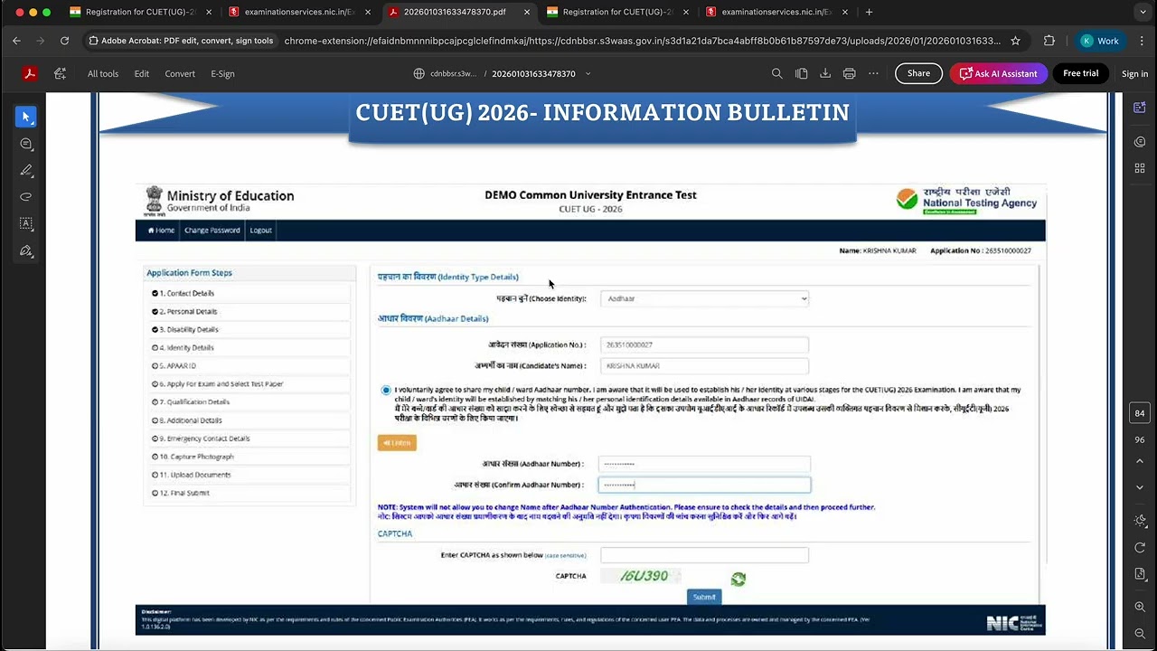1157x651 pixels.
Task: Click the Sign in link
Action: 1134,73
